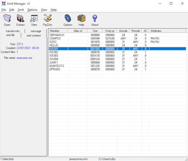Click status bar awesome.xmi entry
The width and height of the screenshot is (188, 161).
click(x=78, y=159)
